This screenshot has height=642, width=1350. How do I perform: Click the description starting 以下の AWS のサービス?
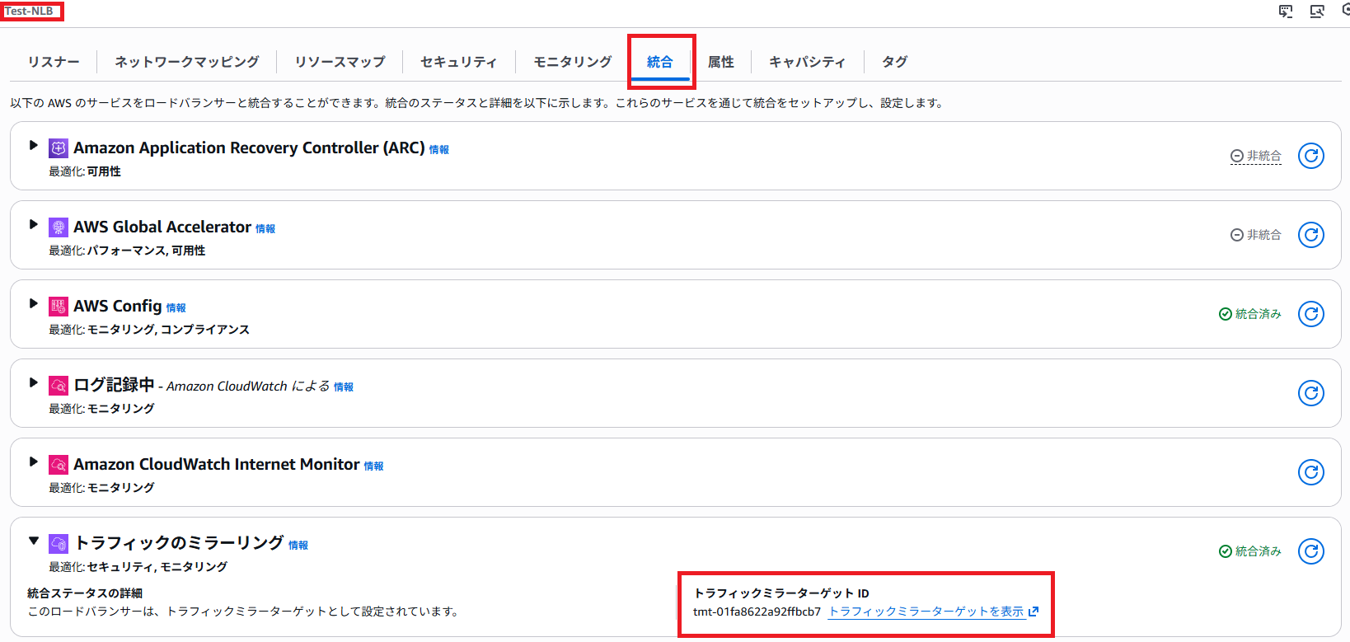(476, 103)
